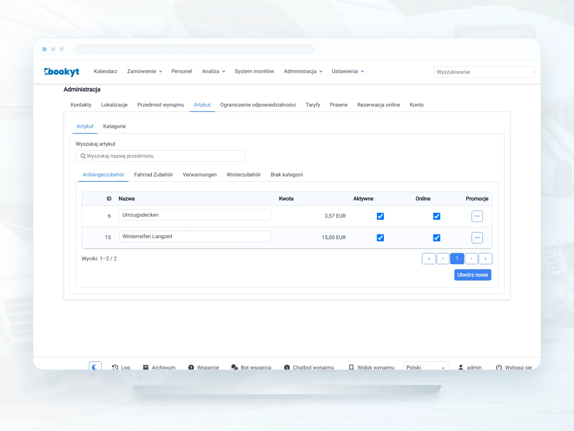Open the Archiwum archive icon
The width and height of the screenshot is (574, 431).
146,367
